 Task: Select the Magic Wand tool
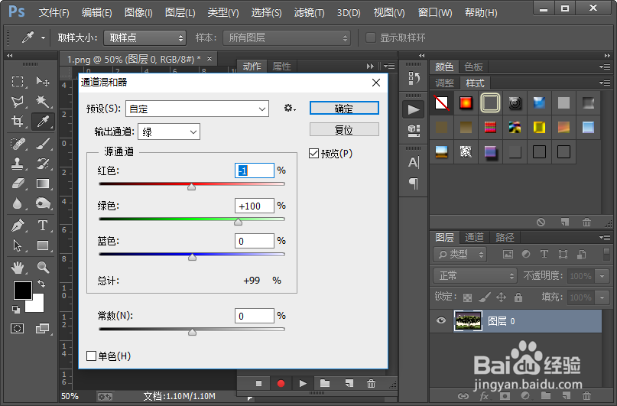pos(43,102)
